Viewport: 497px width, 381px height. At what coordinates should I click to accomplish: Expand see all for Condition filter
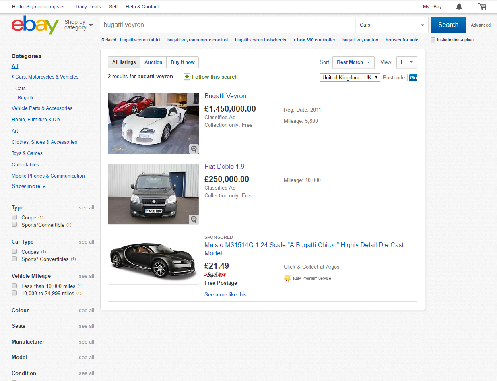coord(87,373)
